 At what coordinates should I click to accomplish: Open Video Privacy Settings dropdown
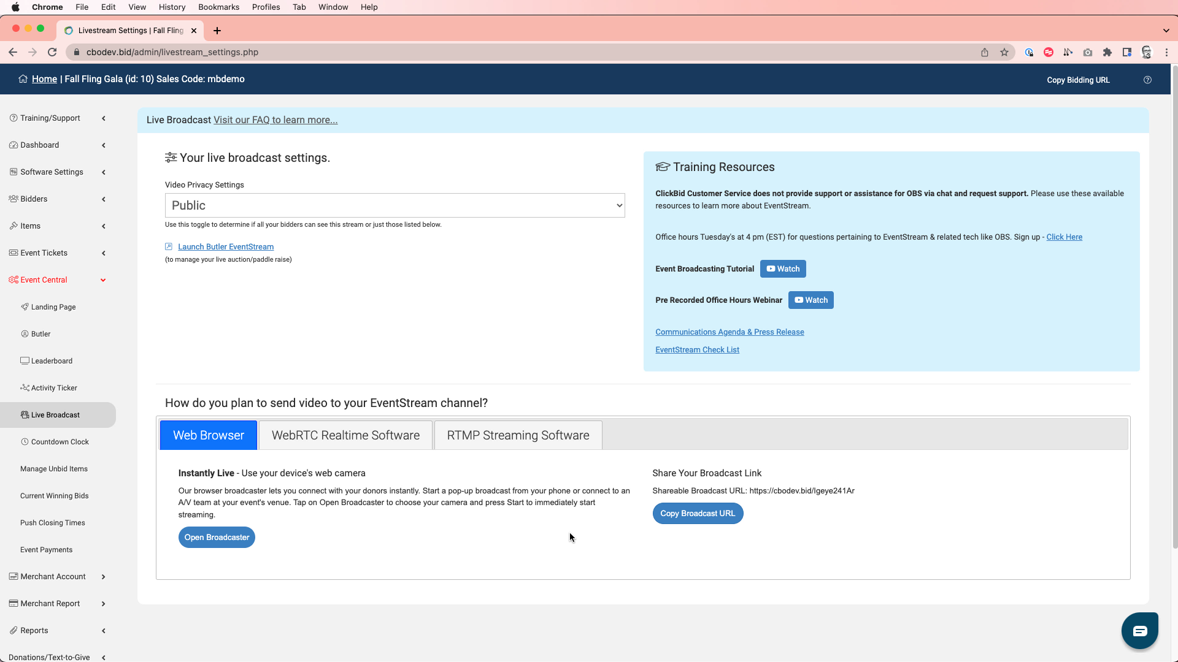tap(395, 205)
